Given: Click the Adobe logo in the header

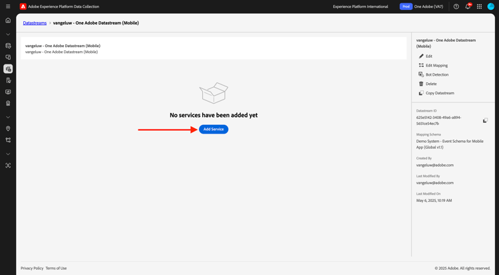Looking at the screenshot, I should pos(23,7).
